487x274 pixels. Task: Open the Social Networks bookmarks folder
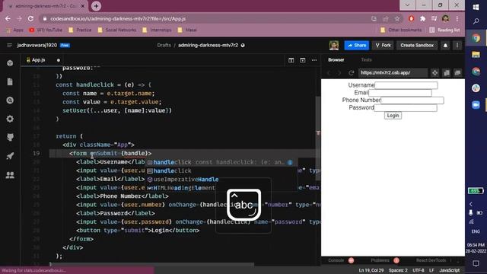116,30
